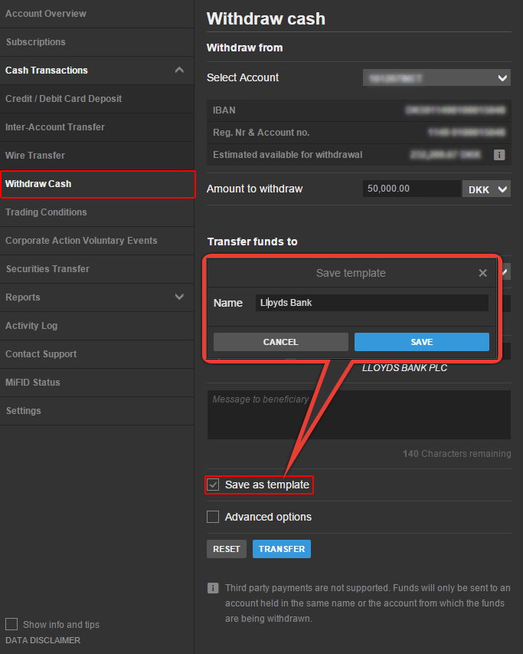Click the Amount to withdraw field
Viewport: 523px width, 654px height.
click(411, 189)
